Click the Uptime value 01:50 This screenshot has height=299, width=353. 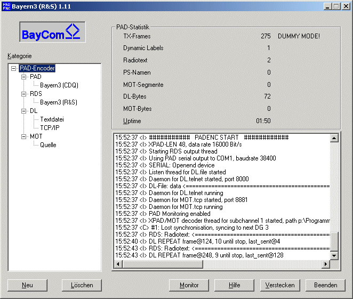click(x=263, y=121)
